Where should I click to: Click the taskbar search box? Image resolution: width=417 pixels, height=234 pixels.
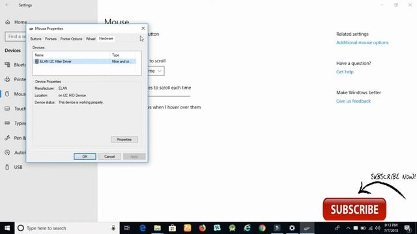point(67,228)
